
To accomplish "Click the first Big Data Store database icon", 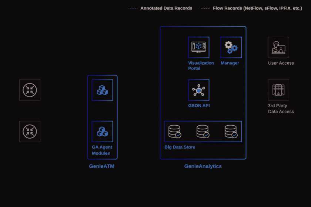I will tap(175, 131).
